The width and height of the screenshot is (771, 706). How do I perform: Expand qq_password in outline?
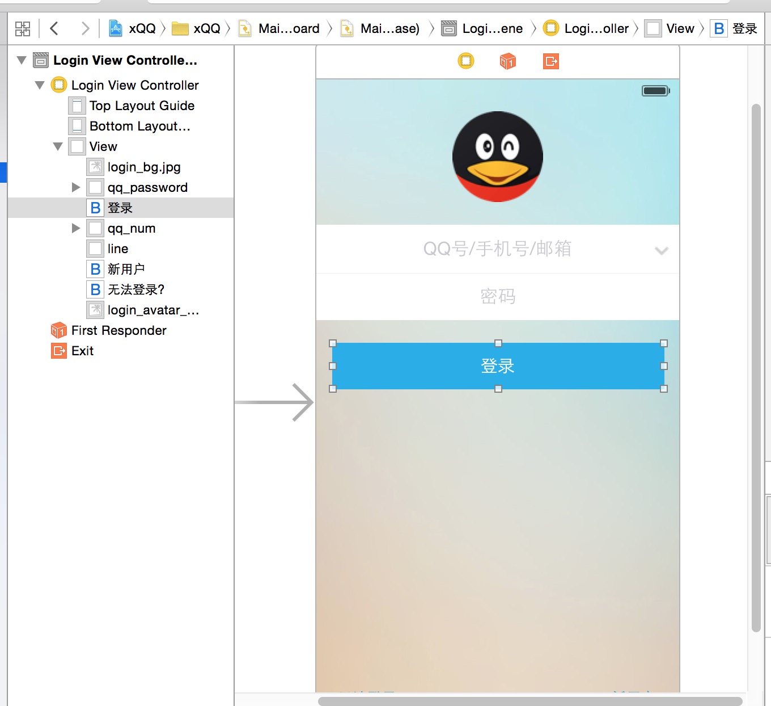[x=76, y=187]
